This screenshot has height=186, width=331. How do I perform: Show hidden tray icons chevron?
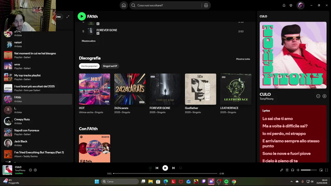pyautogui.click(x=292, y=182)
